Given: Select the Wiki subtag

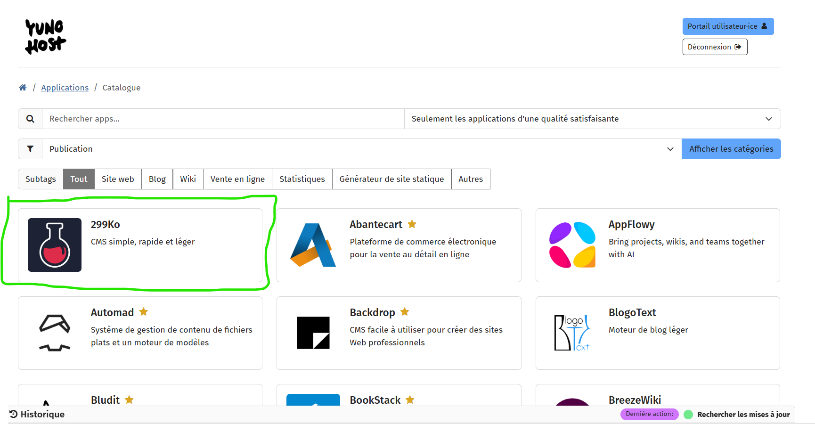Looking at the screenshot, I should coord(188,179).
